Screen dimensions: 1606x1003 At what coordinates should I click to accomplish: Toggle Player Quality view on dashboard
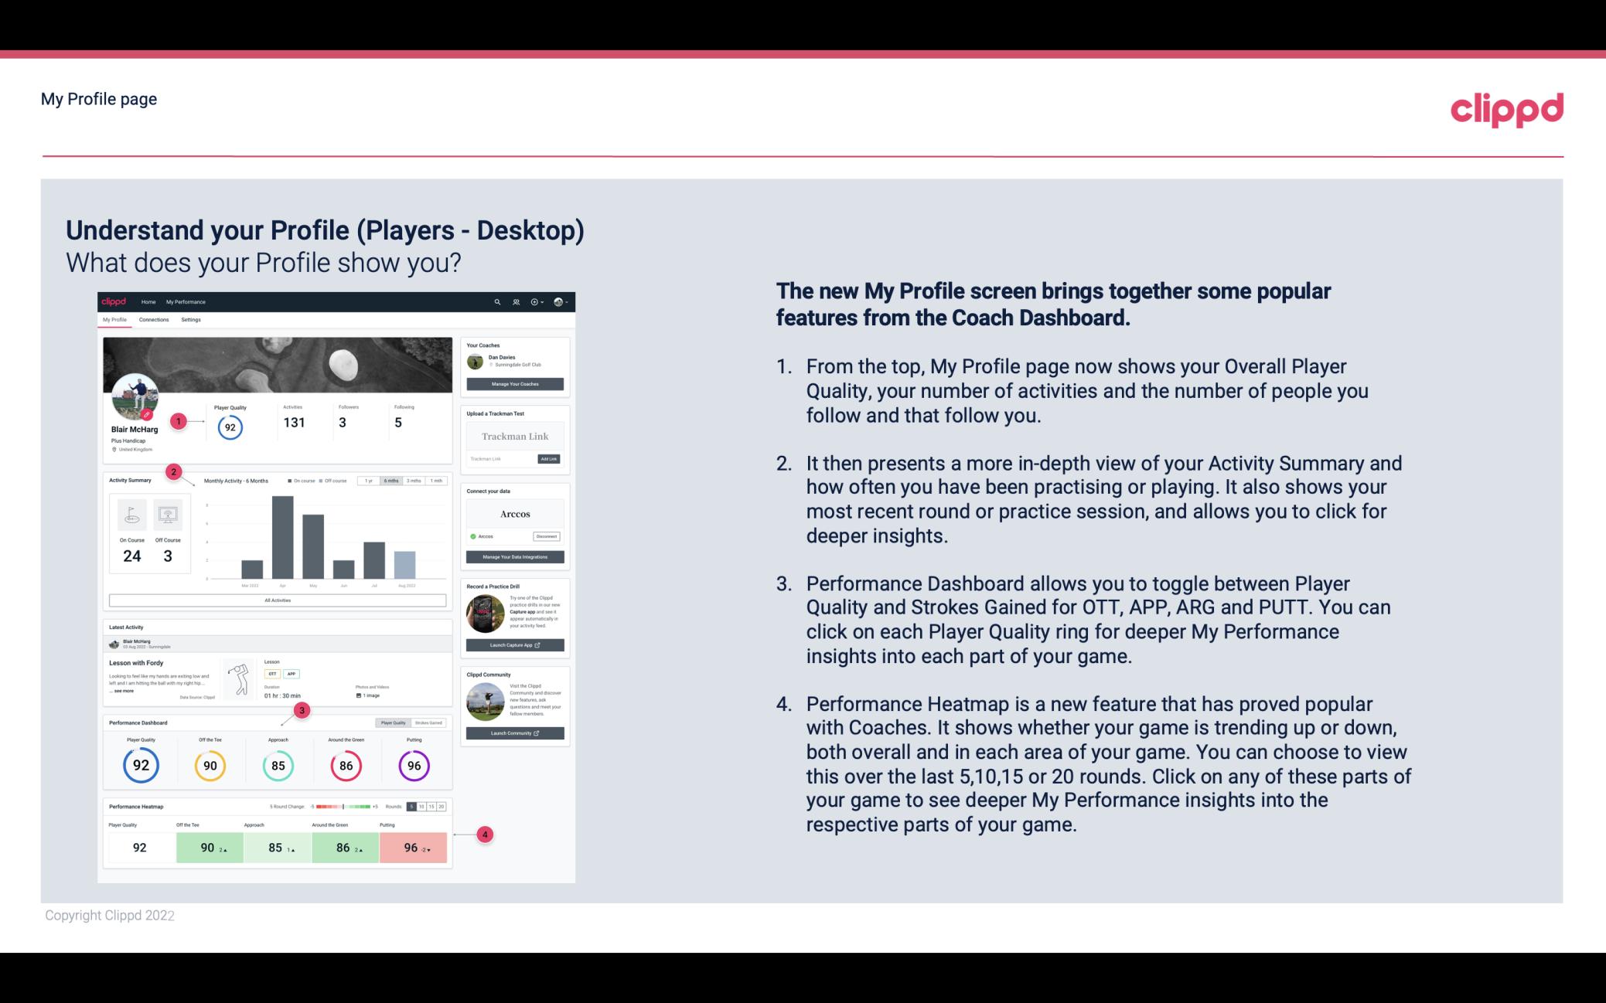394,723
